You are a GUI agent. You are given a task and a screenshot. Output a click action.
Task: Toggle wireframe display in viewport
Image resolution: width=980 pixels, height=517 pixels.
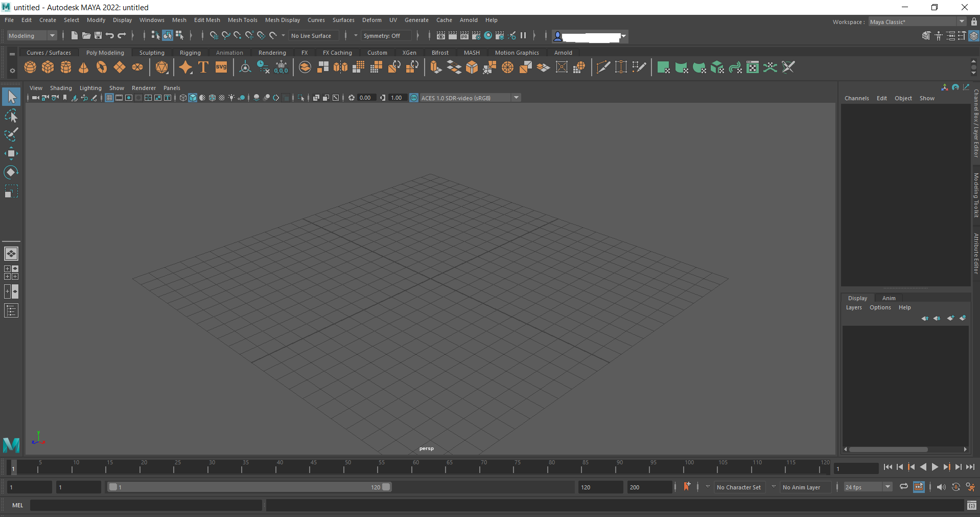tap(183, 98)
